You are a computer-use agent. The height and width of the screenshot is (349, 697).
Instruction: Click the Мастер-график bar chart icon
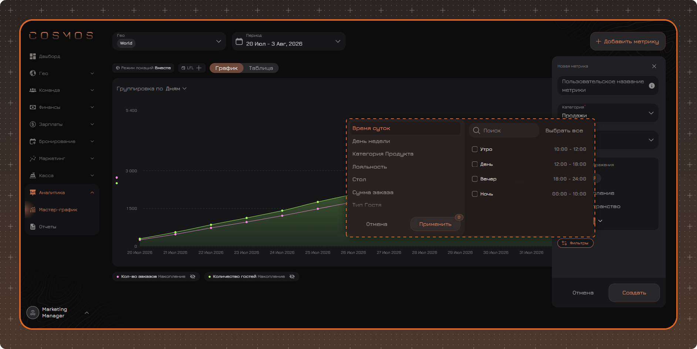[33, 210]
